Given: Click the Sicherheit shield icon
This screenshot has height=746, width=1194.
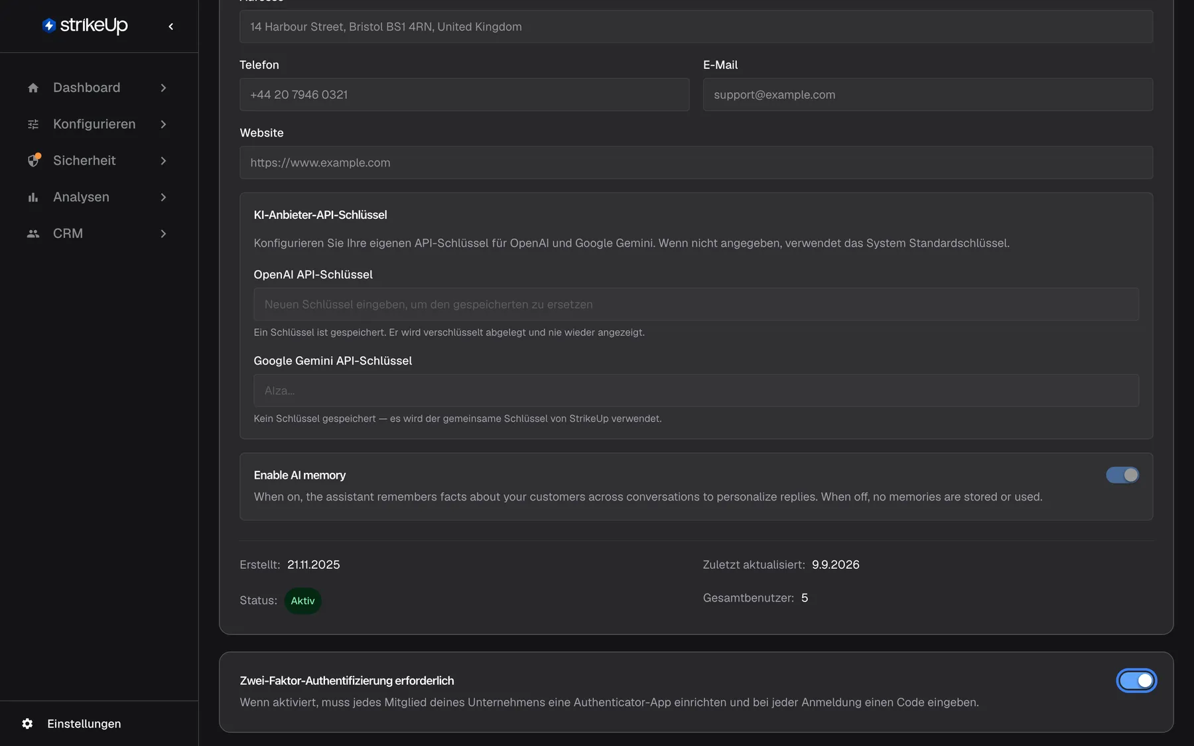Looking at the screenshot, I should coord(33,160).
